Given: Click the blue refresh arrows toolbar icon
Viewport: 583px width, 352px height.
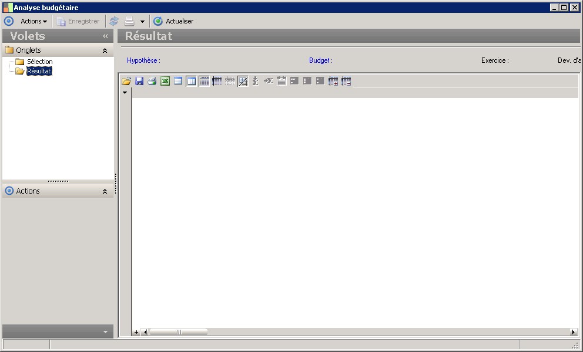Looking at the screenshot, I should (114, 21).
